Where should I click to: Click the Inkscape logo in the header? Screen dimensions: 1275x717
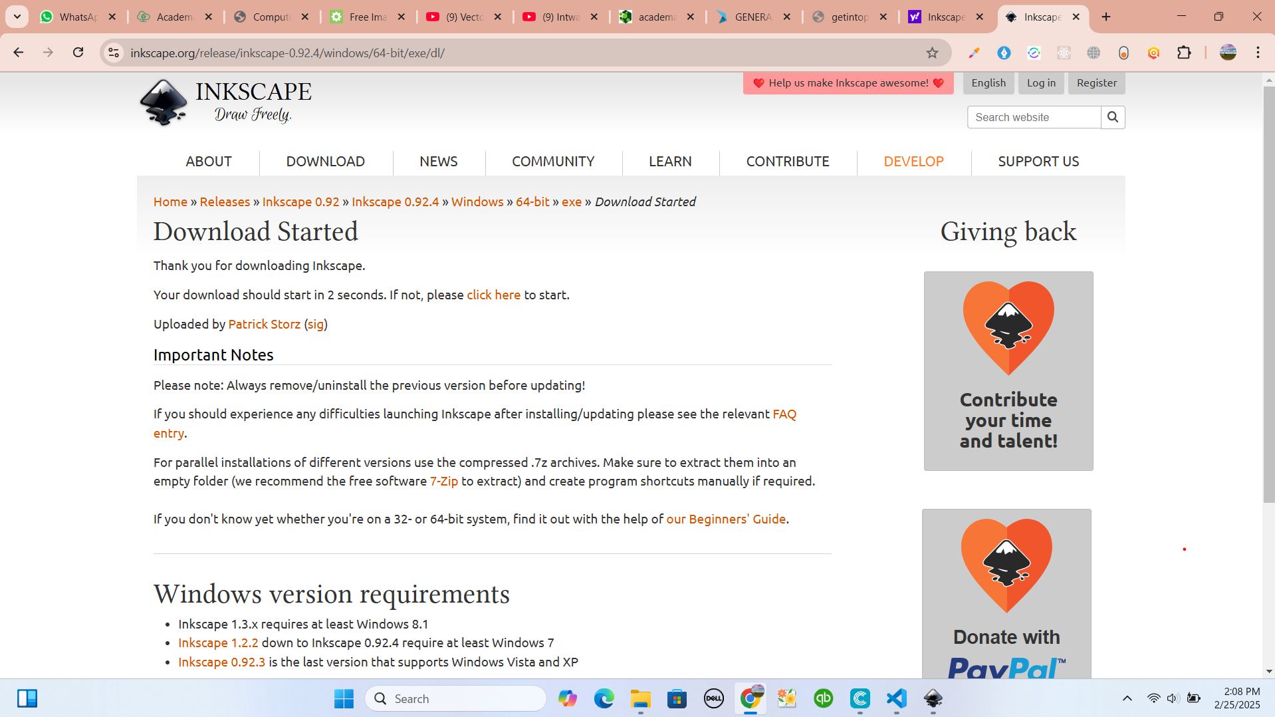pos(226,102)
